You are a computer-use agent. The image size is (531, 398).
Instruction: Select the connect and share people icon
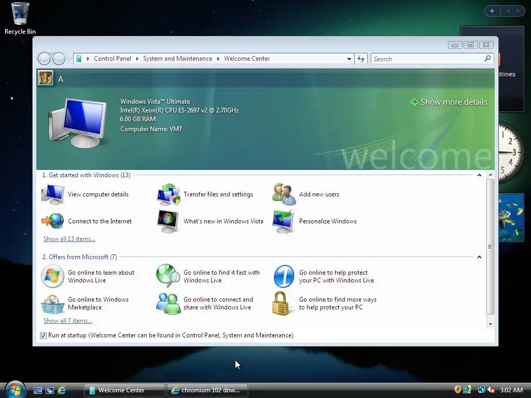coord(169,304)
